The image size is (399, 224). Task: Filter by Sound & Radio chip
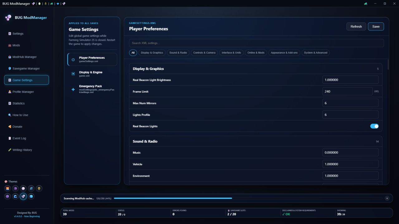178,53
